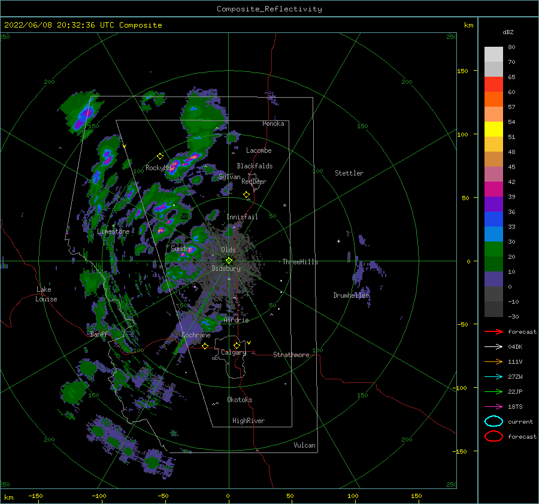The height and width of the screenshot is (504, 539).
Task: Click the RockyMH label
Action: click(158, 168)
